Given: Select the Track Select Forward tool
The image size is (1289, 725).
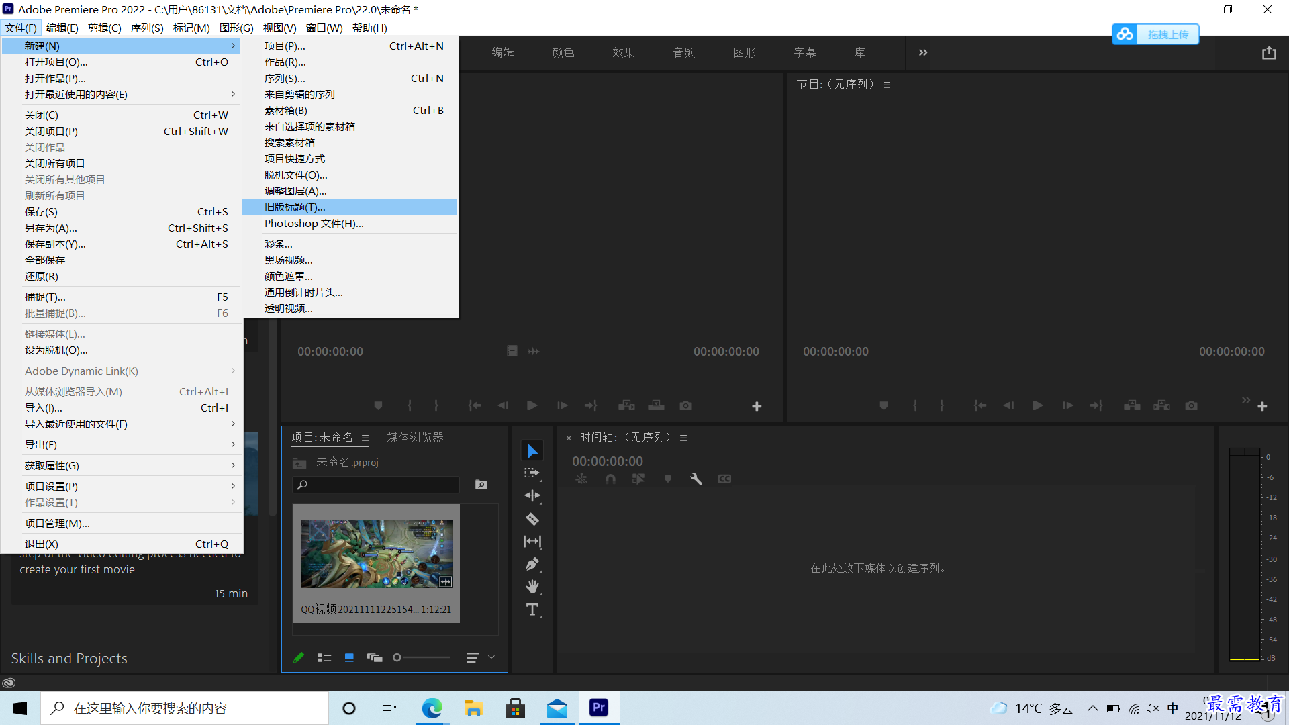Looking at the screenshot, I should point(532,473).
